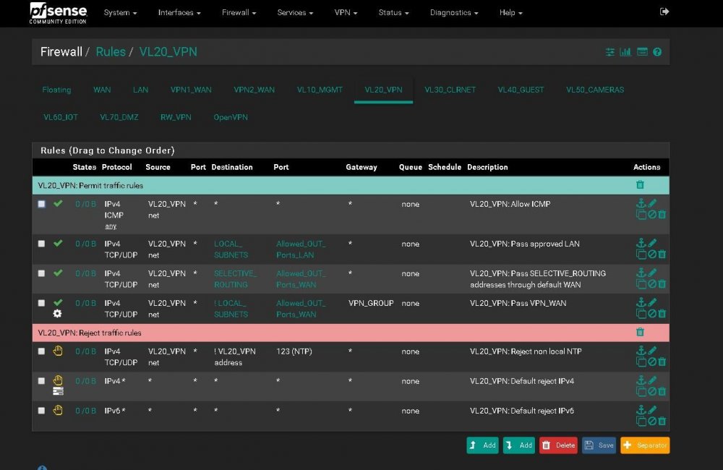Tick the Allow ICMP rule checkbox
The image size is (723, 470).
(x=41, y=204)
